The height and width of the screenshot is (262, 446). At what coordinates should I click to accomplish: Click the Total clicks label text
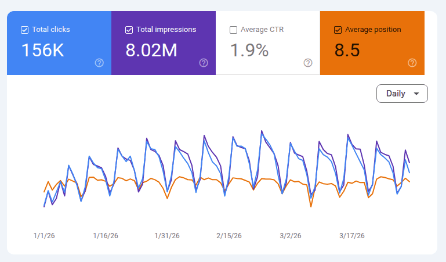tap(51, 30)
